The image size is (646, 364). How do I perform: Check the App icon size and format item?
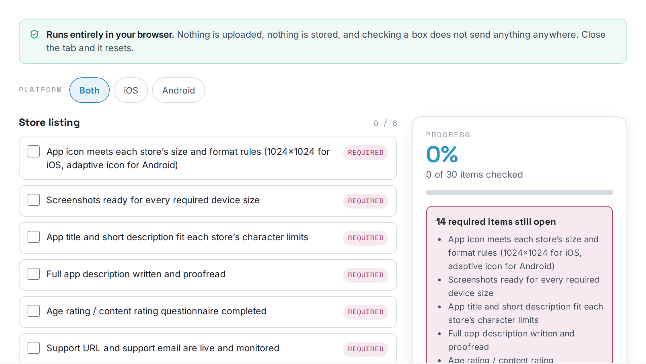(x=34, y=151)
